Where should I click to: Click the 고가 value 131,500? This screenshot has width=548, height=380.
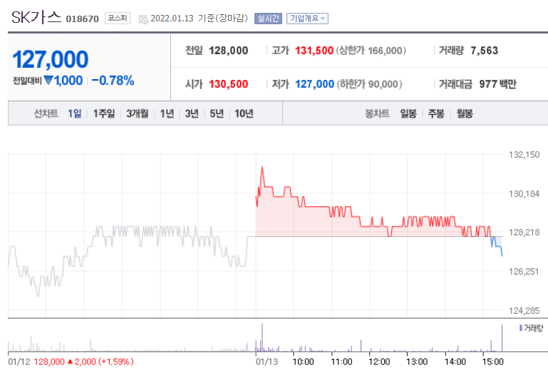point(314,51)
